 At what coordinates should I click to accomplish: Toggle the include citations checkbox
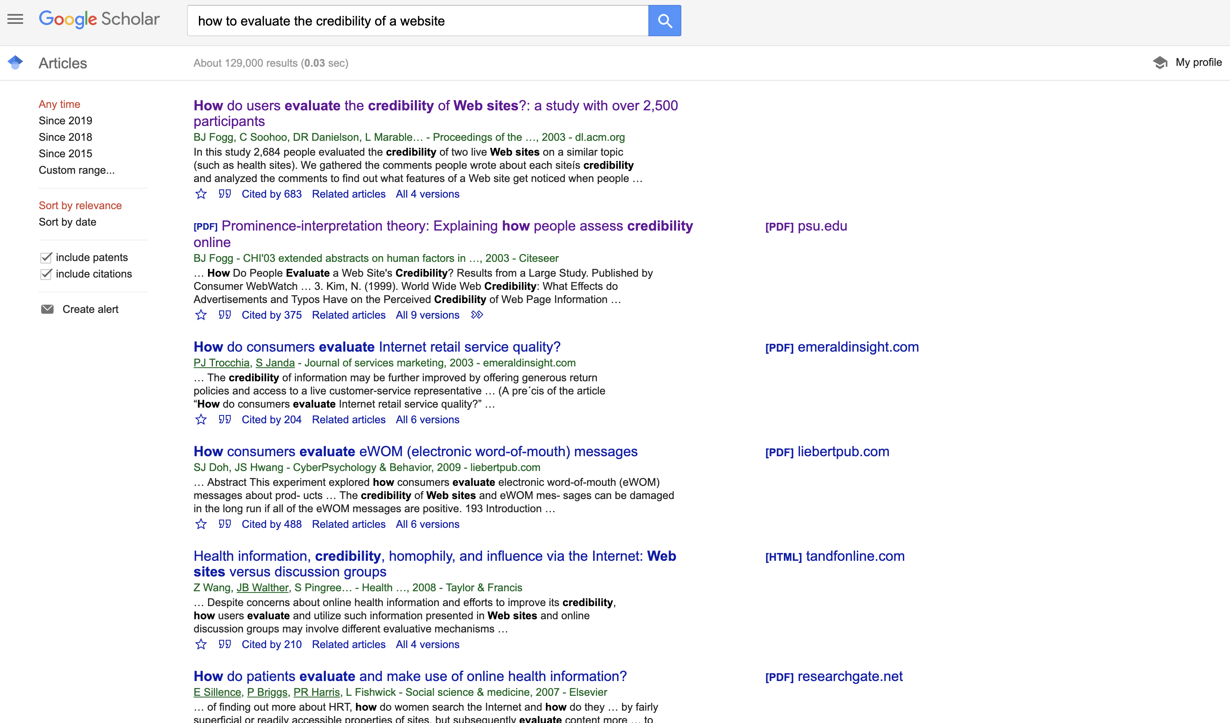pyautogui.click(x=47, y=274)
